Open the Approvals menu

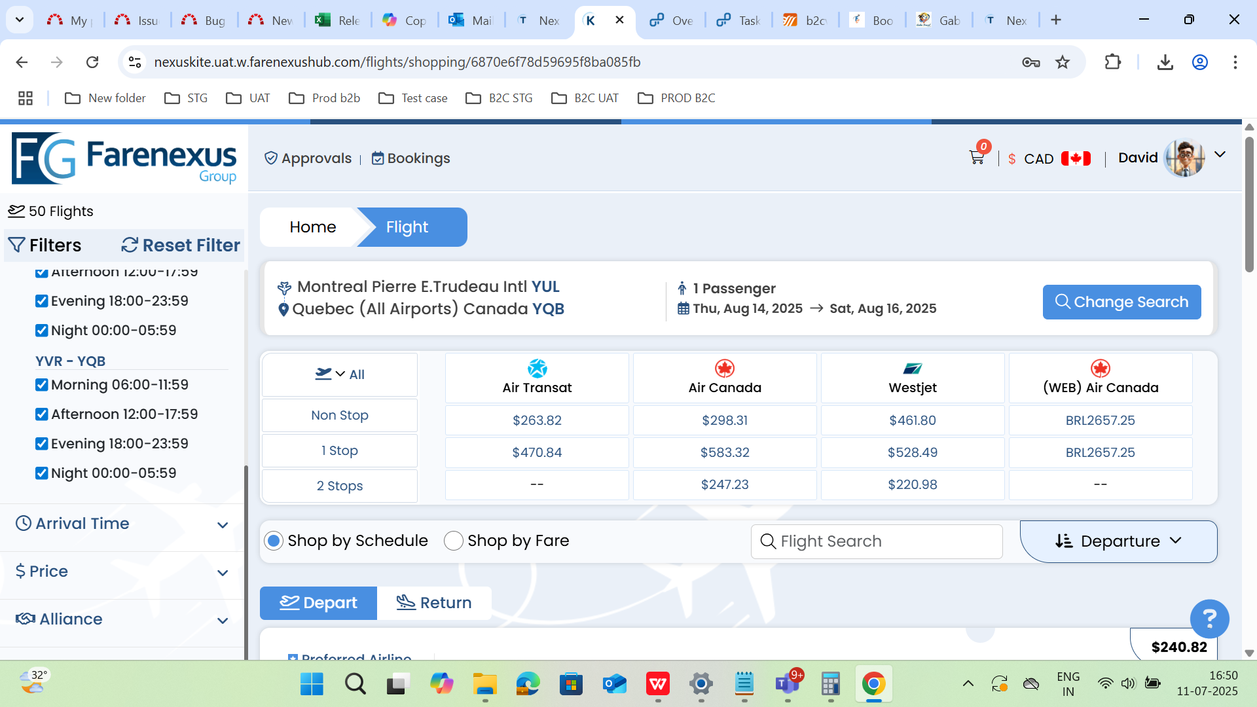tap(308, 158)
